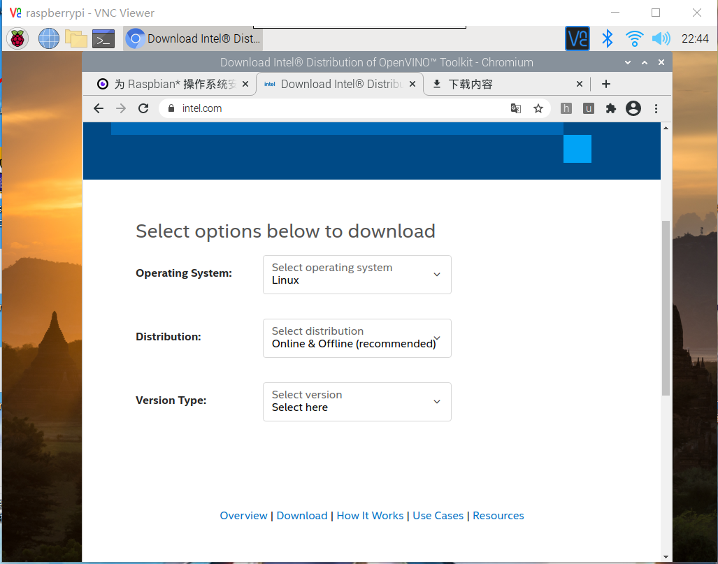This screenshot has width=718, height=564.
Task: Expand the Distribution dropdown
Action: (x=357, y=338)
